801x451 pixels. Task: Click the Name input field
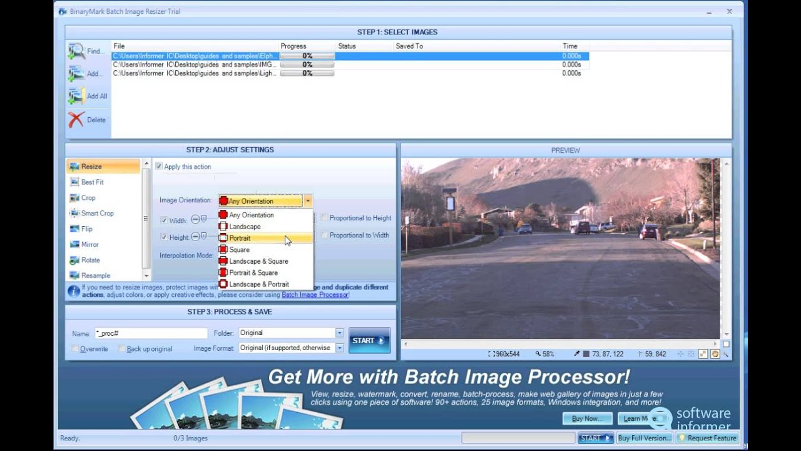point(150,334)
